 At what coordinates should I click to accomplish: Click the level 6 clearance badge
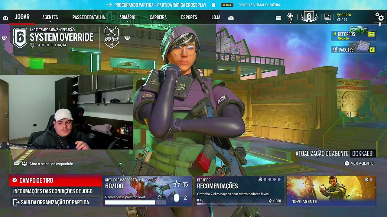(309, 17)
